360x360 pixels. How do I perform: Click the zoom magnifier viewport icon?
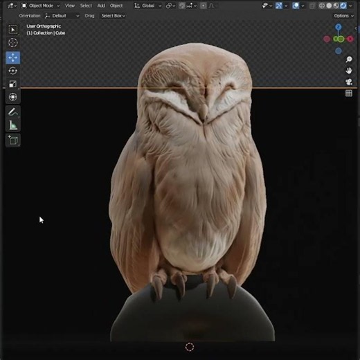pos(349,60)
